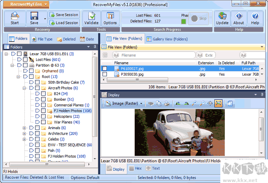268x183 pixels.
Task: Open the Save button dropdown arrow
Action: point(45,18)
